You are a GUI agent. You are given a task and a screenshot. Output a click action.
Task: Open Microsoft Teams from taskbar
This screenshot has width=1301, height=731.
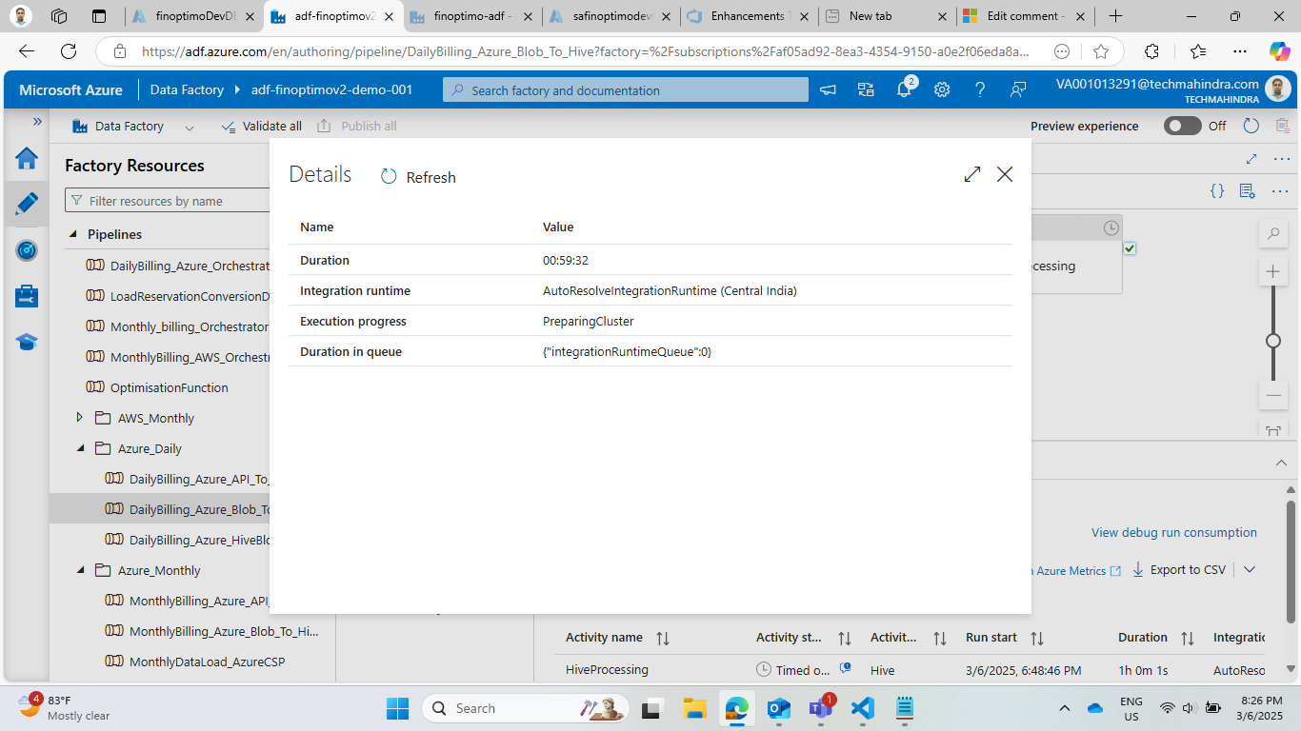point(820,708)
